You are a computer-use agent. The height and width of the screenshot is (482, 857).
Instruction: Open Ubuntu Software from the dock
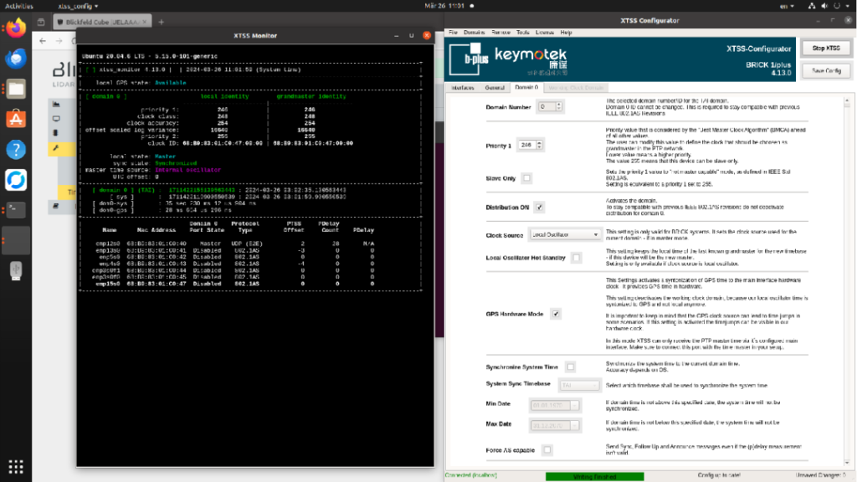click(16, 119)
